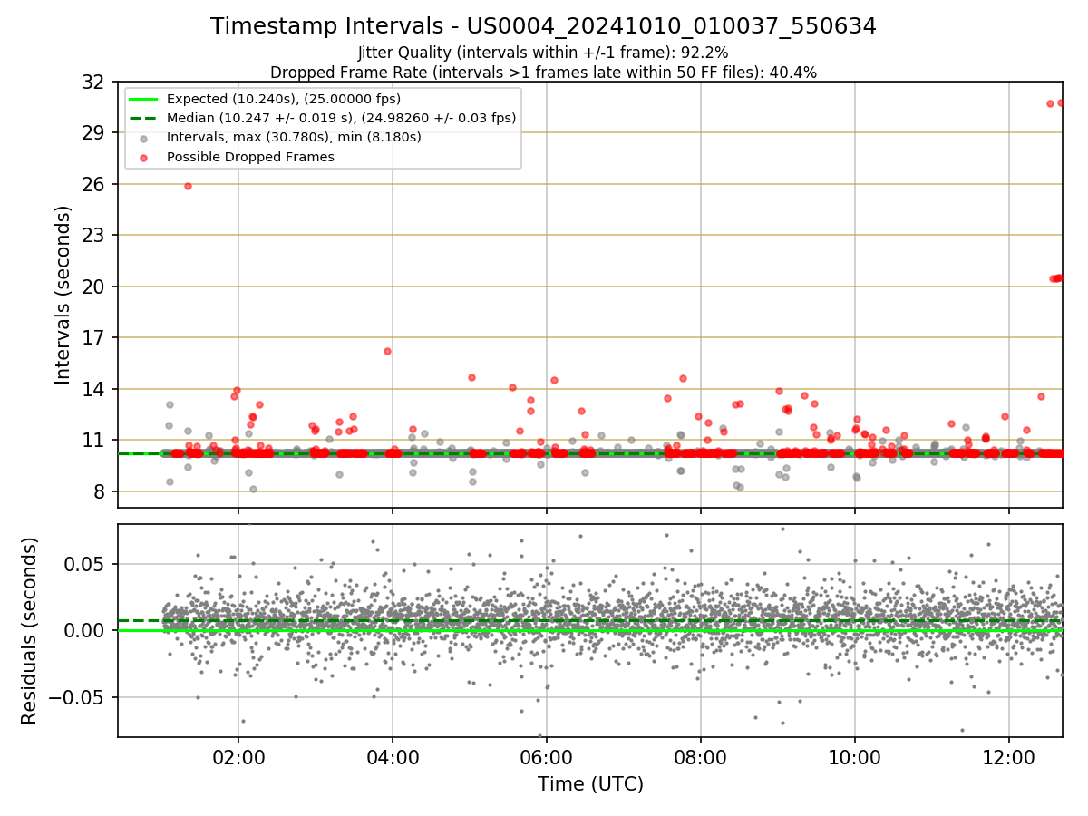The height and width of the screenshot is (816, 1088).
Task: Click the dashed dark green line sample in the legend
Action: click(144, 118)
